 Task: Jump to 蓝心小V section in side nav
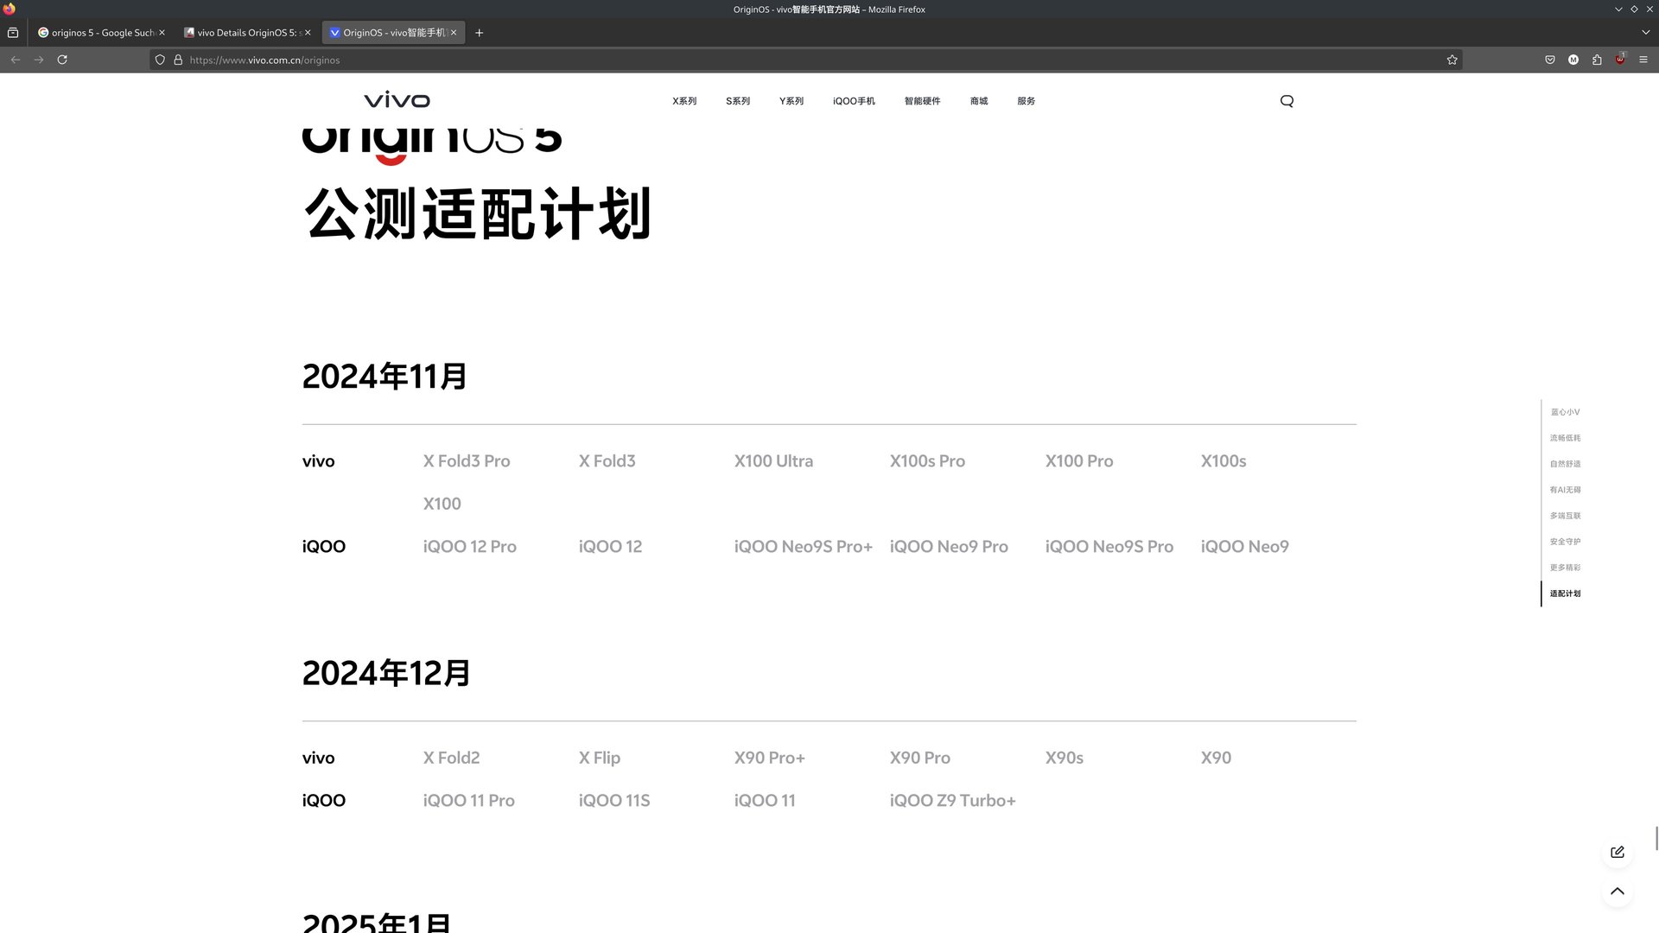[1564, 412]
